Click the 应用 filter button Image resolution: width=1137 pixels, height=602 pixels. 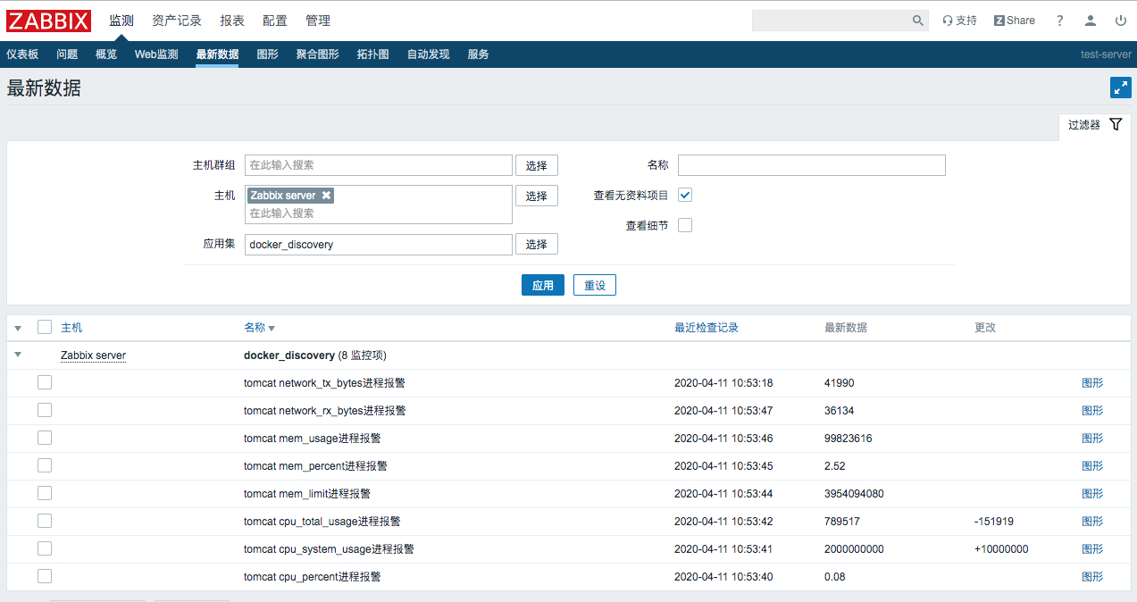click(x=543, y=285)
